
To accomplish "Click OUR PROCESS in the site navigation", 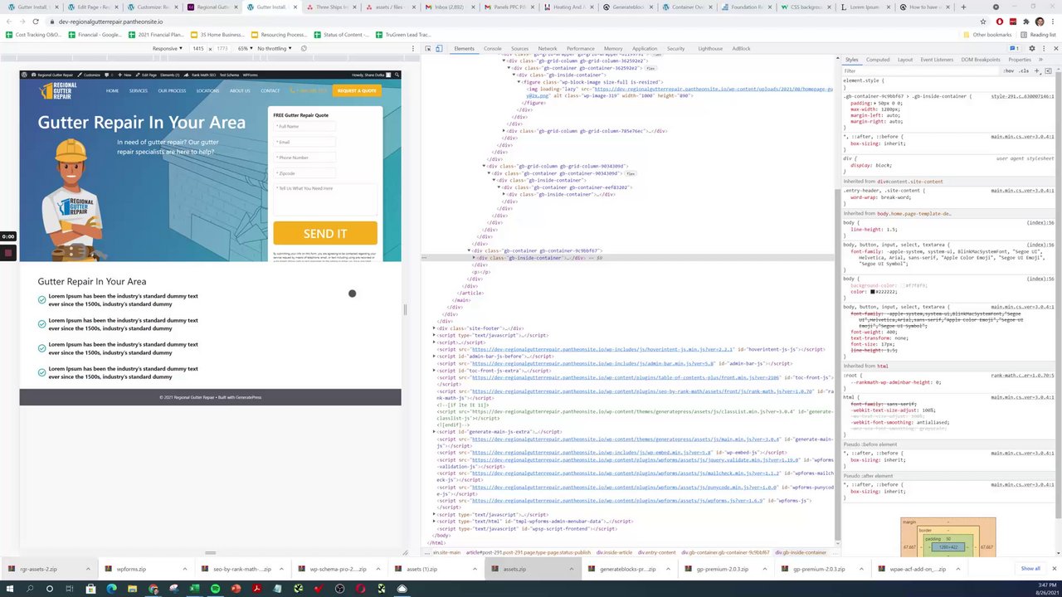I will [172, 90].
